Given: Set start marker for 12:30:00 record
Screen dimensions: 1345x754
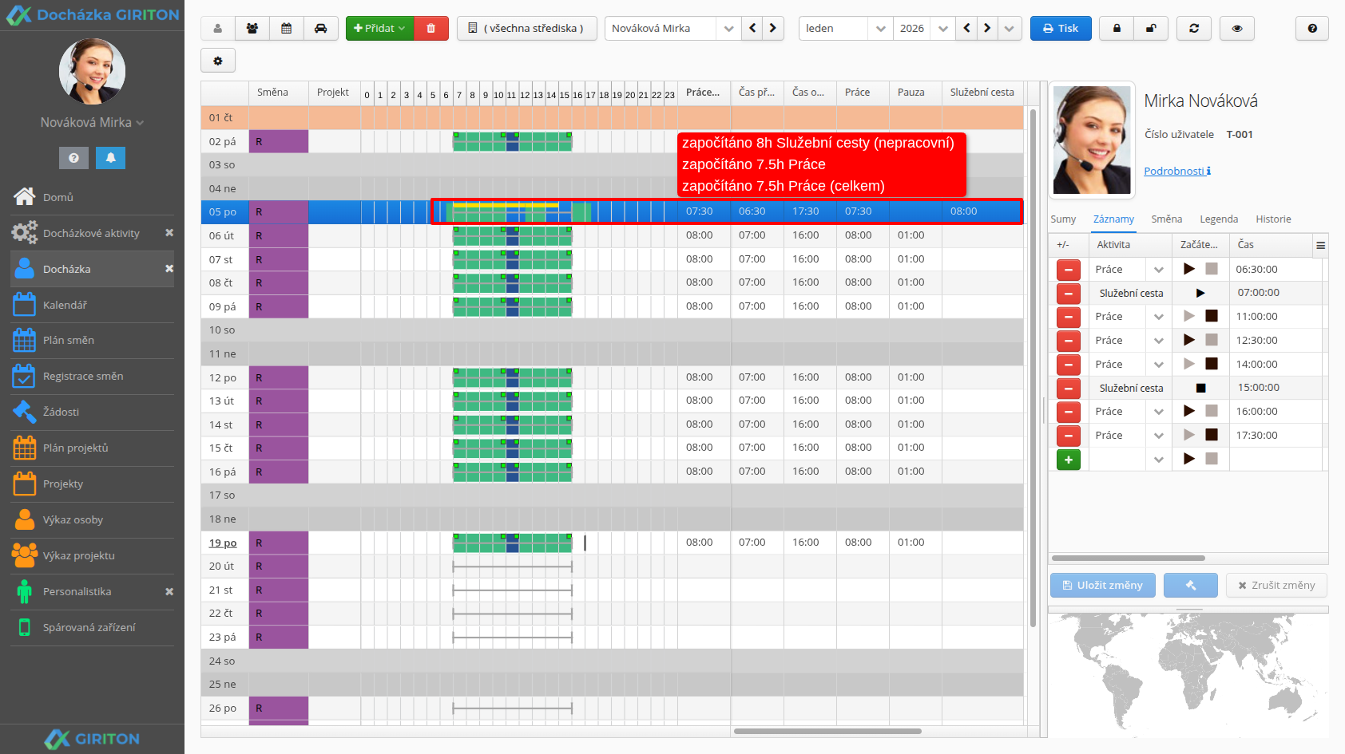Looking at the screenshot, I should click(1189, 340).
